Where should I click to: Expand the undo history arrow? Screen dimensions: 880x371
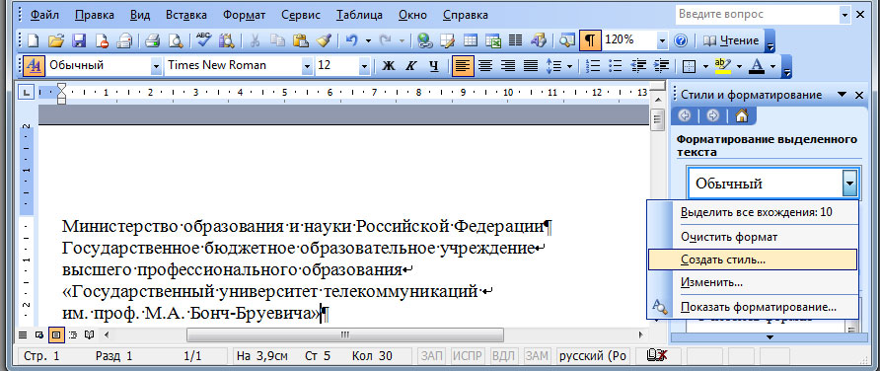point(368,40)
